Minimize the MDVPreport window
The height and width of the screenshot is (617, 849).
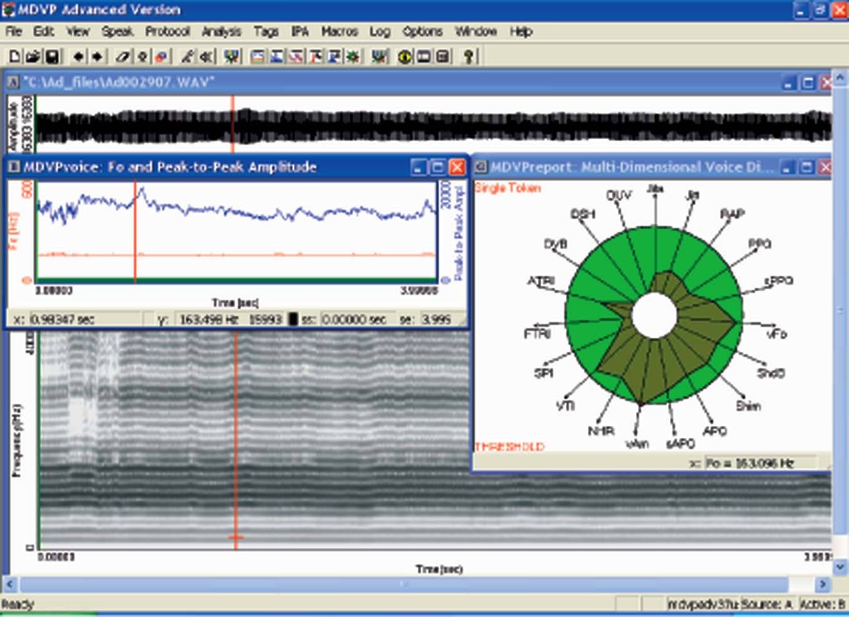coord(788,167)
